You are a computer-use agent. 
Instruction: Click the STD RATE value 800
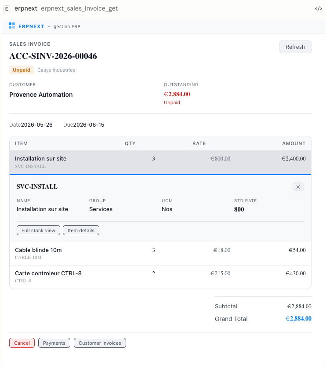[x=239, y=209]
